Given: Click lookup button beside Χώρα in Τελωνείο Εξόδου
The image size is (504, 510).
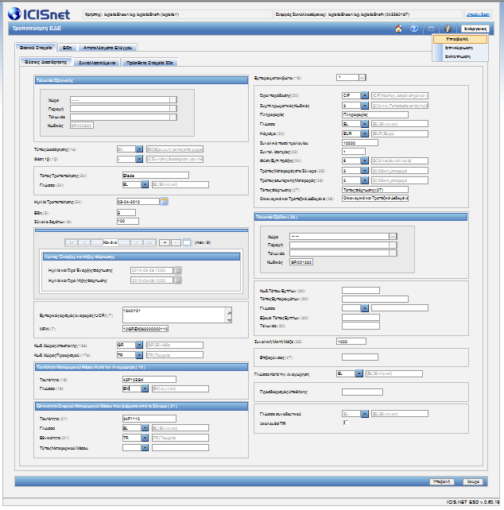Looking at the screenshot, I should 393,237.
